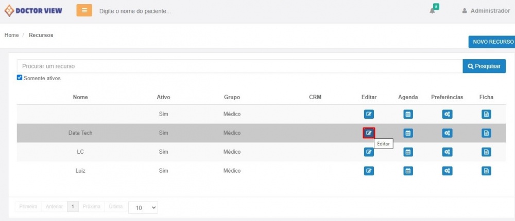The image size is (515, 221).
Task: Click the NOVO RECURSO button
Action: point(492,42)
